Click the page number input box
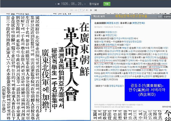The image size is (171, 121). click(81, 10)
